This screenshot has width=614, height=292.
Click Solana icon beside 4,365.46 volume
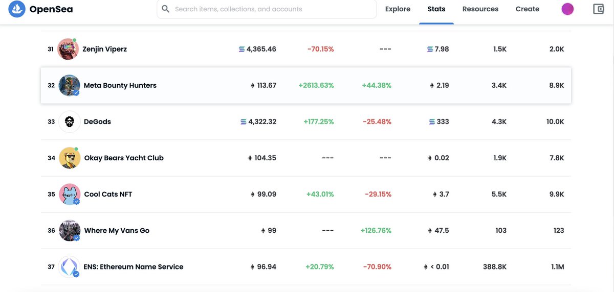pyautogui.click(x=242, y=50)
